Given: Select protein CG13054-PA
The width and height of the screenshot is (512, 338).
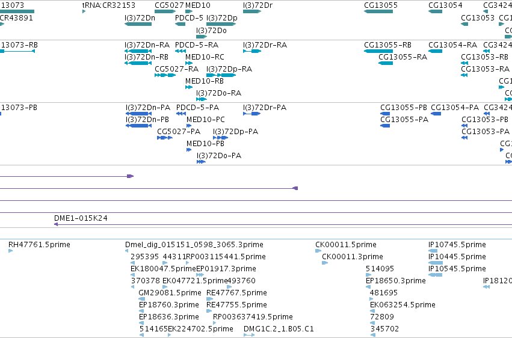Looking at the screenshot, I should (455, 108).
